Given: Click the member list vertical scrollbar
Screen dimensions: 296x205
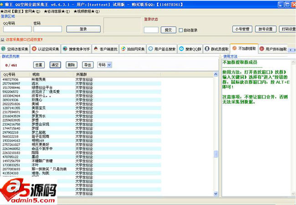Looking at the screenshot, I should pos(216,136).
